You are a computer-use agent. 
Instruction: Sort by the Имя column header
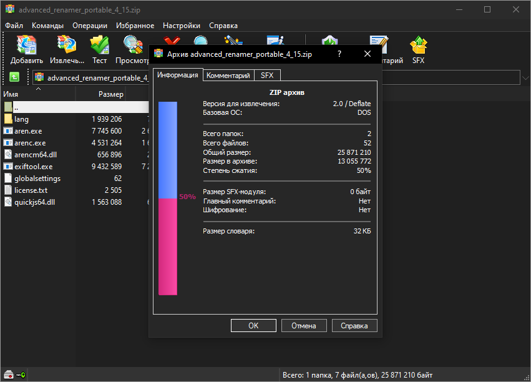37,94
